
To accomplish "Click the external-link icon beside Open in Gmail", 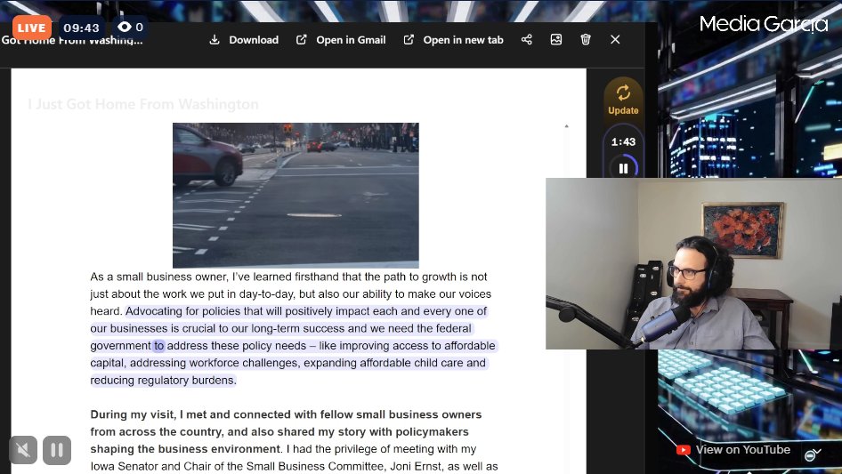I will (x=301, y=40).
